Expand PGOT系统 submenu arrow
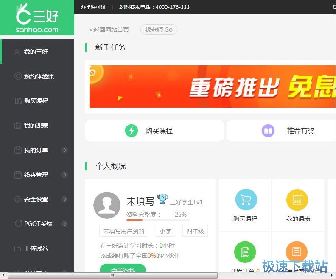 [x=64, y=224]
